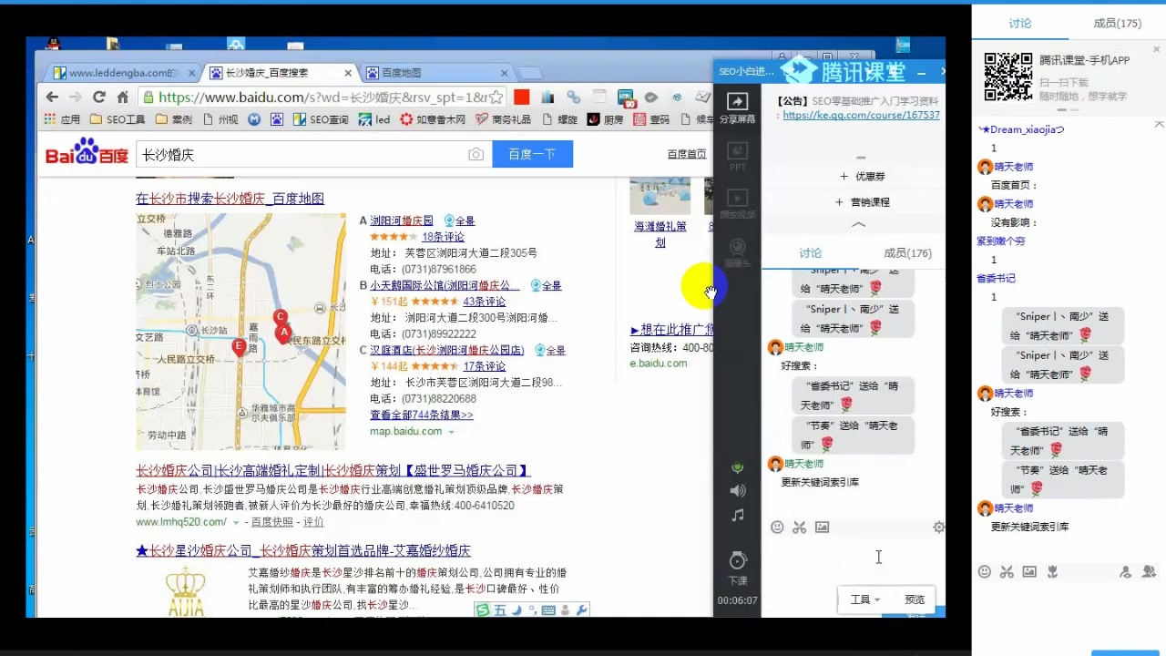This screenshot has height=656, width=1166.
Task: Click the music note icon in sidebar
Action: [738, 516]
